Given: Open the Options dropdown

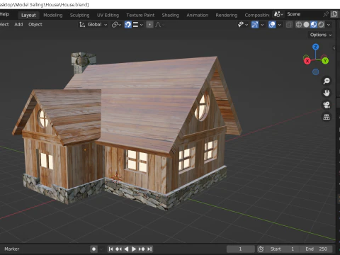Looking at the screenshot, I should pyautogui.click(x=320, y=35).
